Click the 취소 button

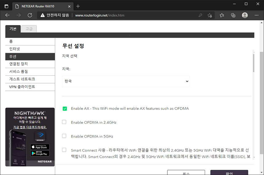click(x=186, y=173)
